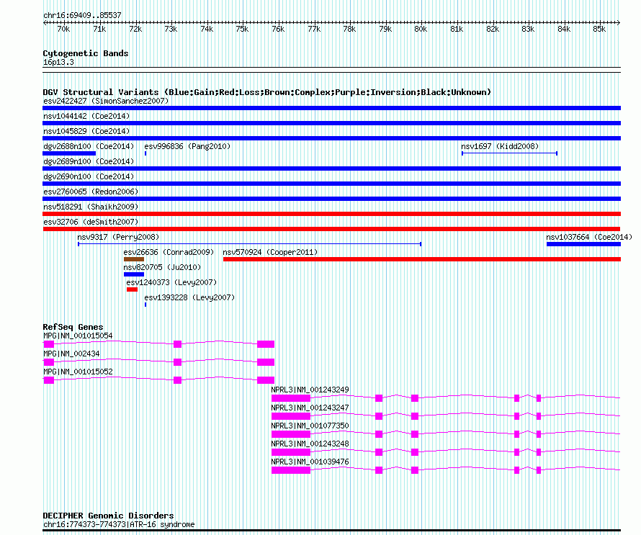Click the esv32706 (deSmith2007) label
641x535 pixels.
click(x=91, y=222)
